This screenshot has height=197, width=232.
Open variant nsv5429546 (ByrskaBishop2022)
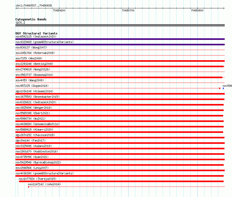pyautogui.click(x=38, y=162)
